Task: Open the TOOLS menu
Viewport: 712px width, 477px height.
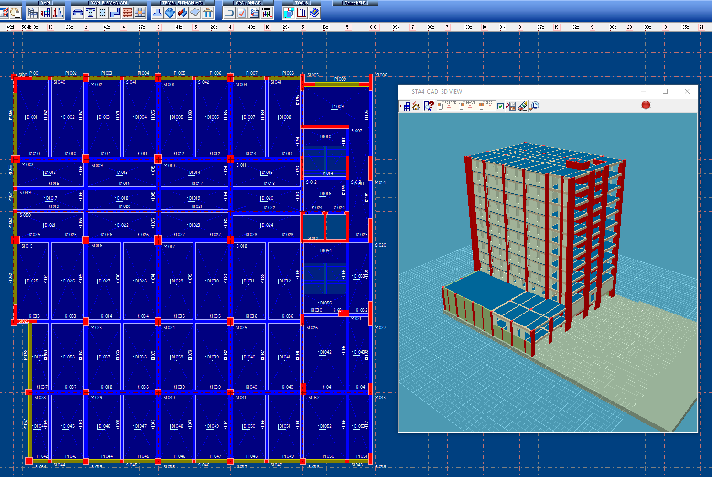Action: [302, 3]
